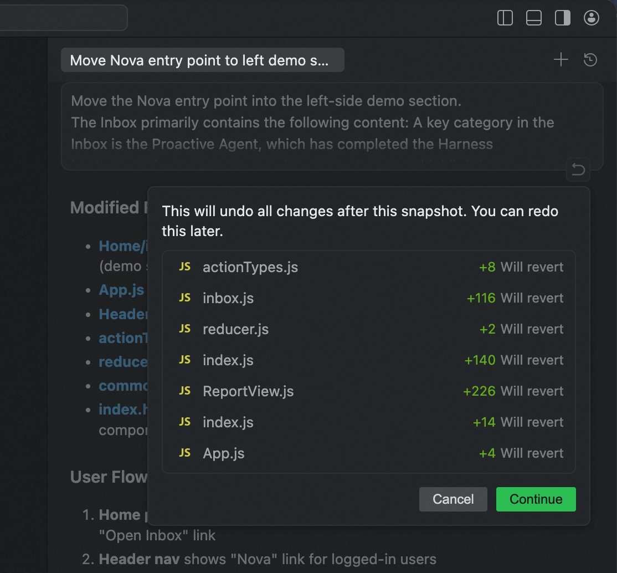Select the 'Move Nova entry point' chat tab

coord(202,60)
